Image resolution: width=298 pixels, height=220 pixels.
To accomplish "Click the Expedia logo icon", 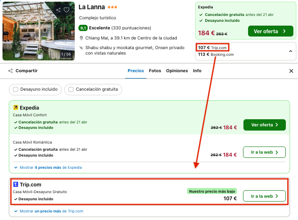I will (16, 108).
